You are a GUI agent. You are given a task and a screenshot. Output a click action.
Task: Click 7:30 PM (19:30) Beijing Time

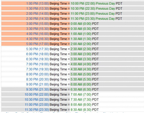coord(47,69)
